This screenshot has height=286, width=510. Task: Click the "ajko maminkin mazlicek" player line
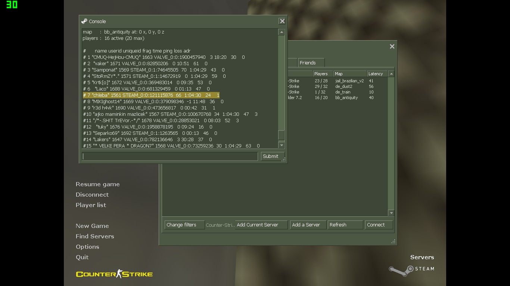(x=170, y=114)
